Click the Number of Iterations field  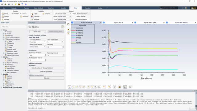pos(37,55)
